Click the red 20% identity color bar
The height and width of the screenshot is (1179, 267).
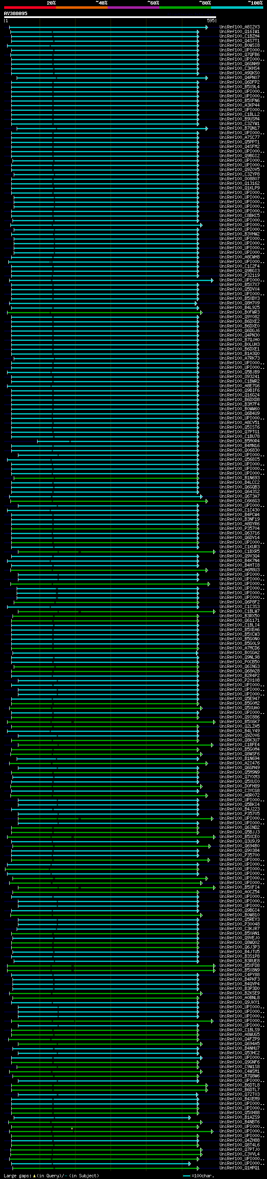click(30, 8)
